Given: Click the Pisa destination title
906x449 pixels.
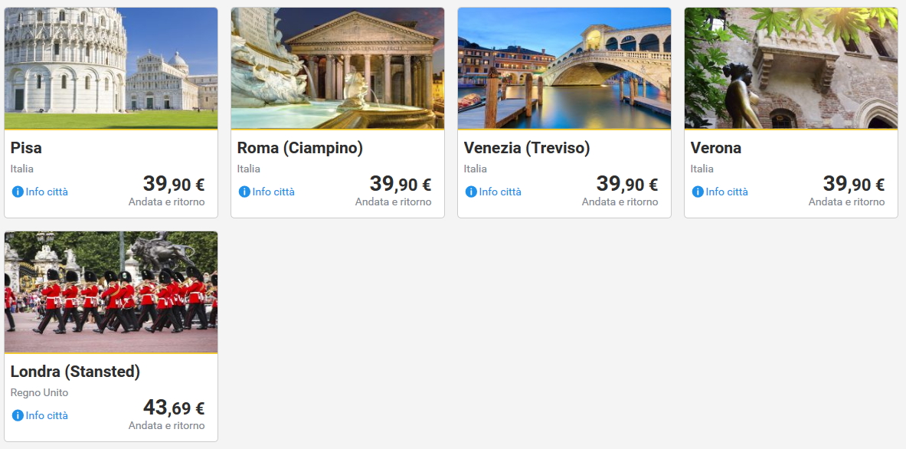Looking at the screenshot, I should [x=27, y=148].
